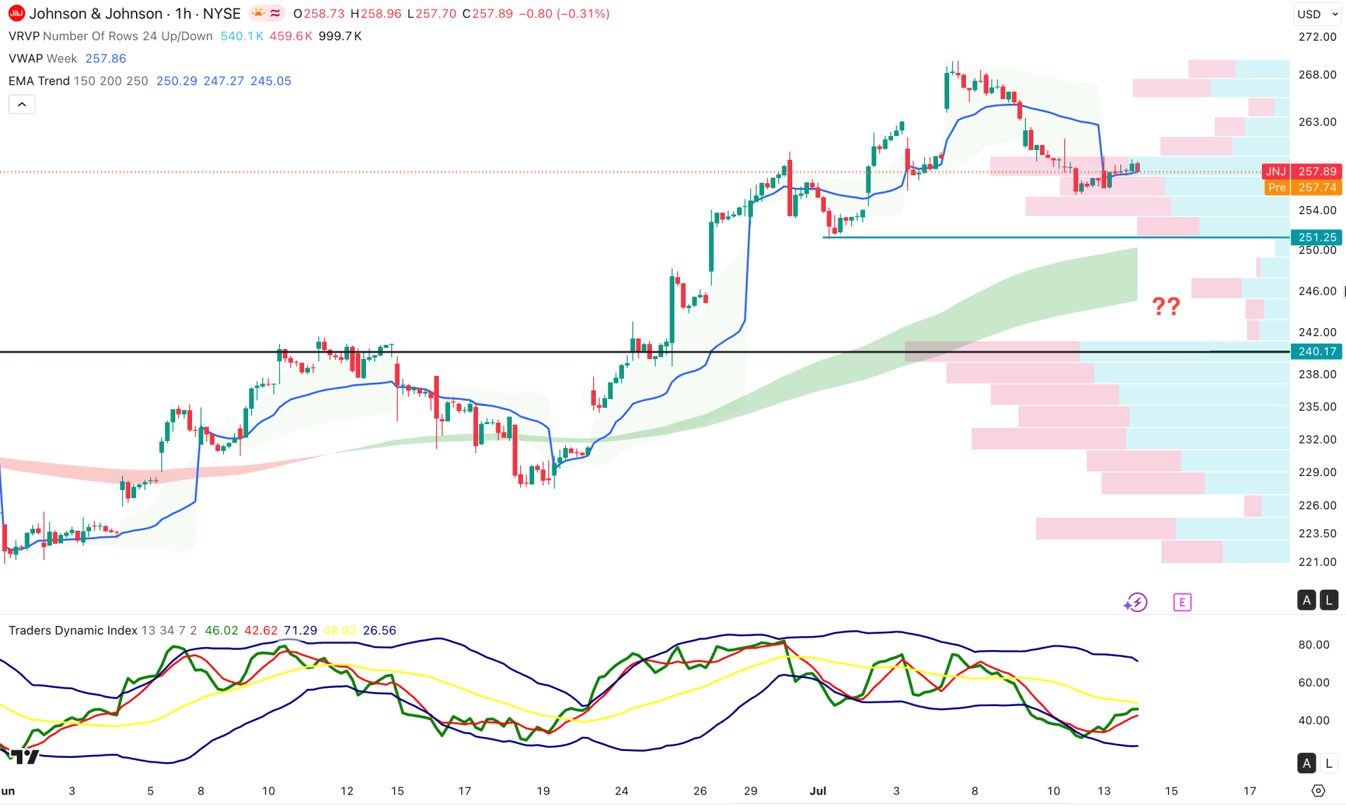Image resolution: width=1346 pixels, height=807 pixels.
Task: Click the market status sun icon
Action: (x=259, y=13)
